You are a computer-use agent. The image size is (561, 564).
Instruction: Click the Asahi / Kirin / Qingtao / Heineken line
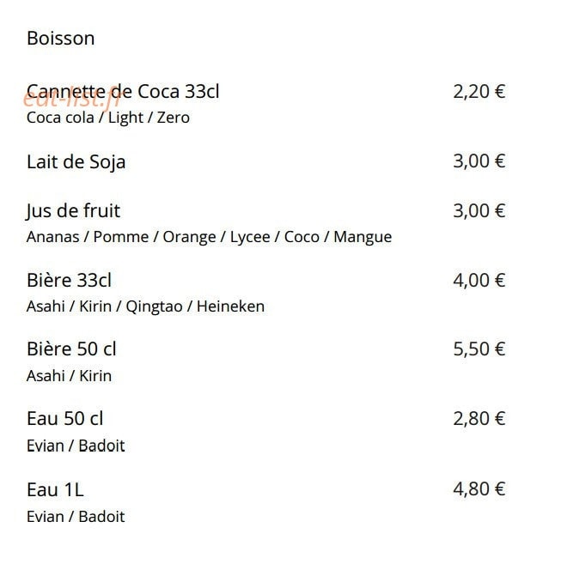click(x=145, y=306)
